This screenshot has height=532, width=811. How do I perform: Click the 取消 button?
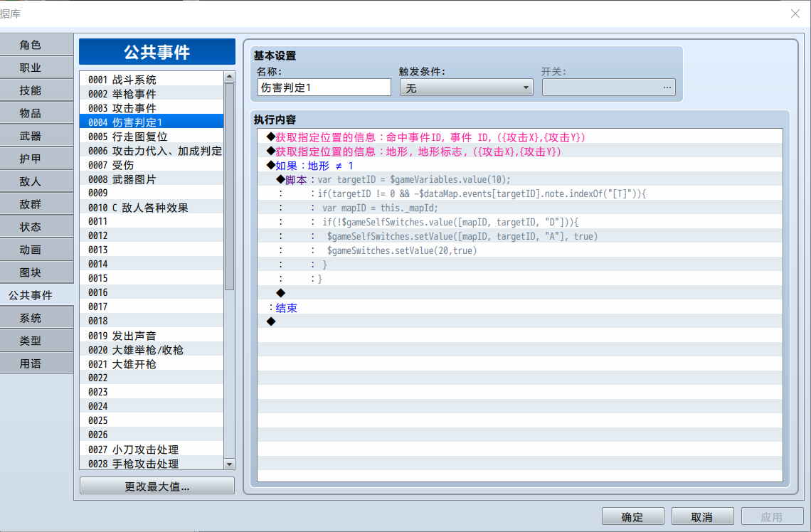[x=702, y=516]
